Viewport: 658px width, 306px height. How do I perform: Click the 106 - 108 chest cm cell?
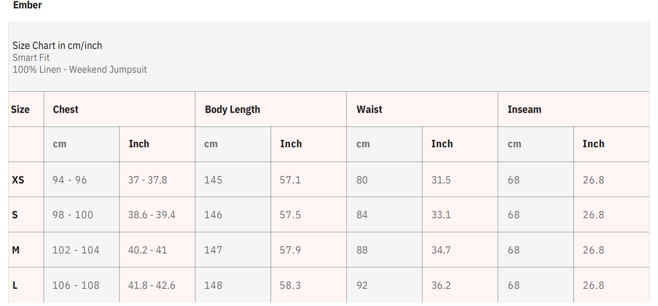pyautogui.click(x=76, y=285)
